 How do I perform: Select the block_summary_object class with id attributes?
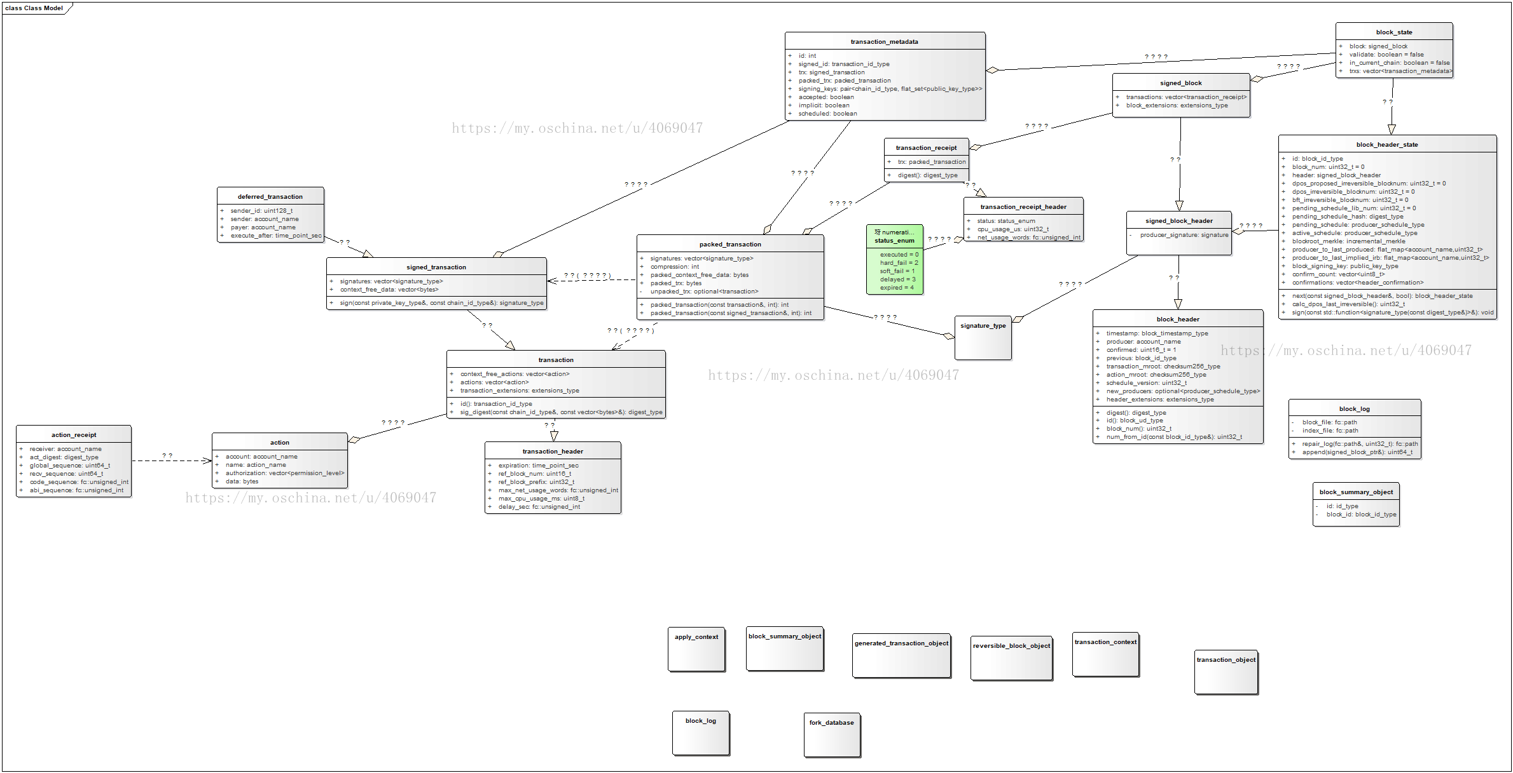point(1356,492)
